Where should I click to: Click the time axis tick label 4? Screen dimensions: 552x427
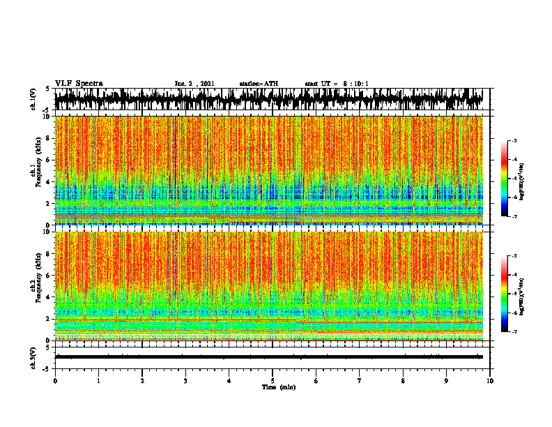(x=229, y=381)
